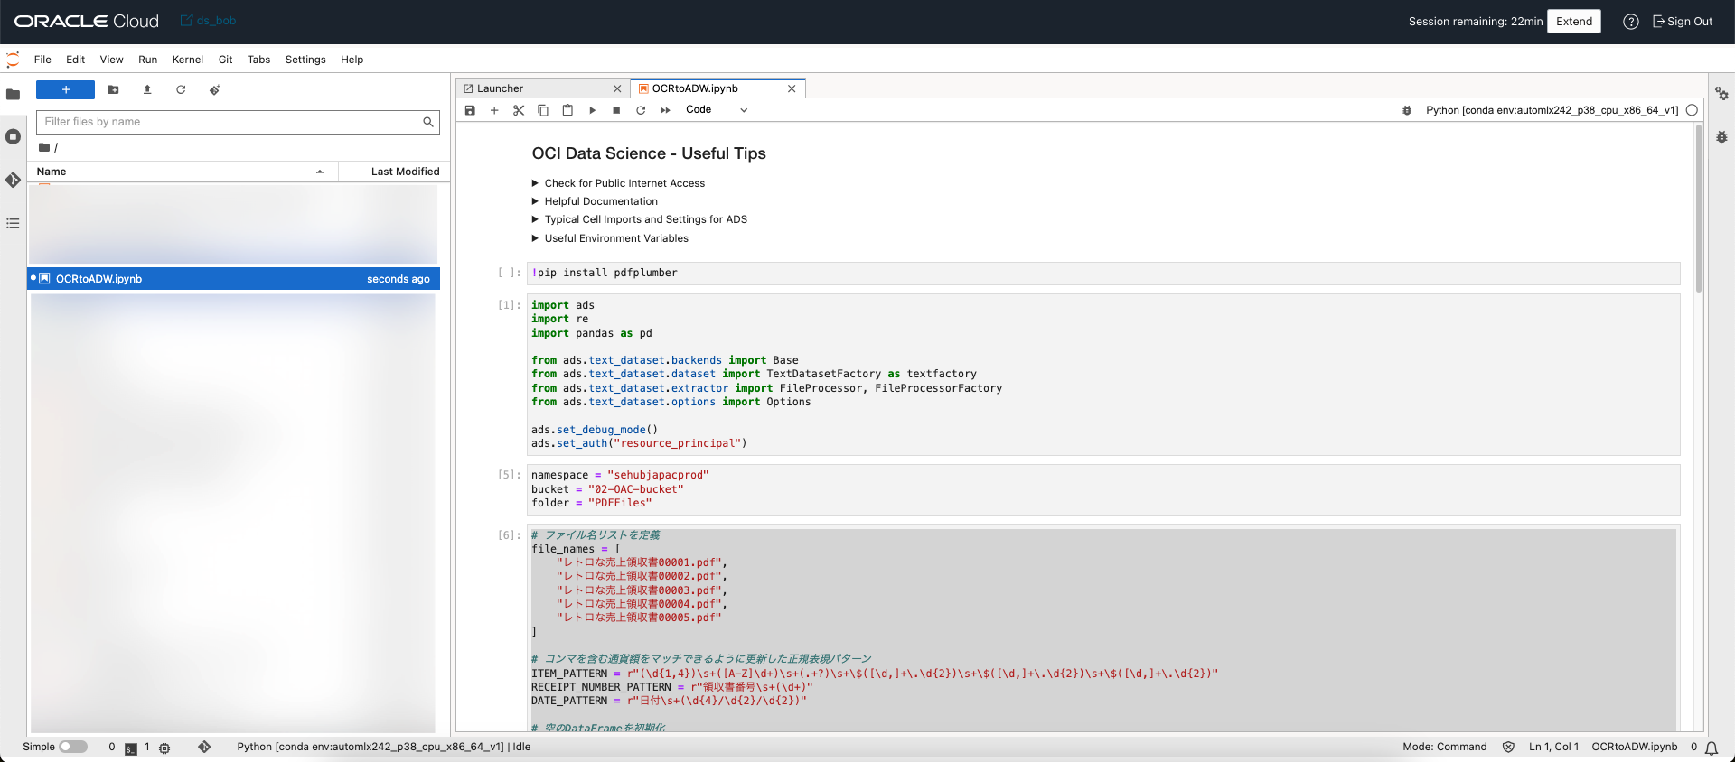The width and height of the screenshot is (1735, 762).
Task: Open the Property Inspector gears on the right sidebar
Action: point(1721,94)
